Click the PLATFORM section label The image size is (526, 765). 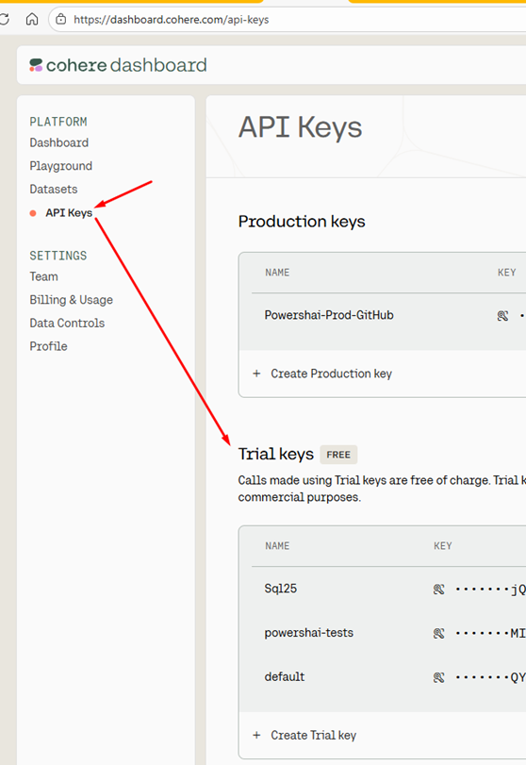coord(58,122)
